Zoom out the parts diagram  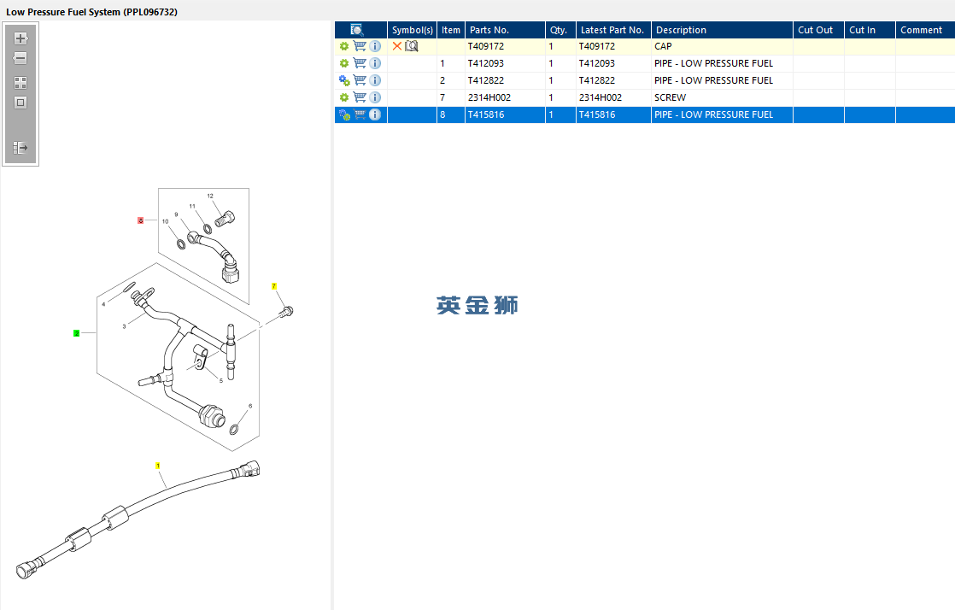click(x=21, y=58)
